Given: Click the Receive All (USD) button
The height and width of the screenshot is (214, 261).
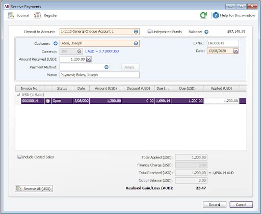Looking at the screenshot, I should tap(34, 189).
